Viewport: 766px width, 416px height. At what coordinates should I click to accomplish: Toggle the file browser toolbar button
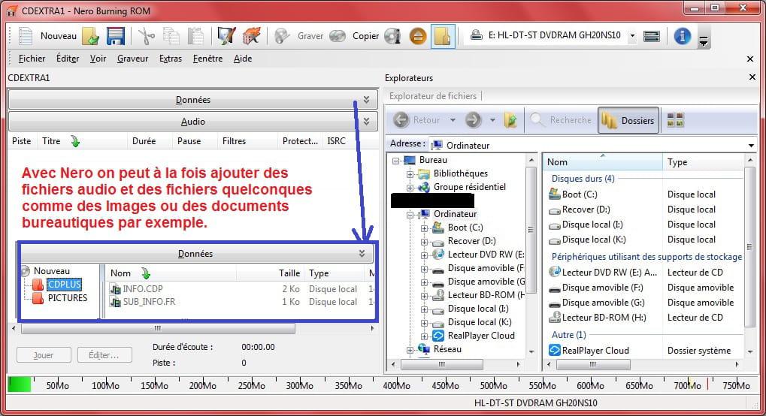443,36
